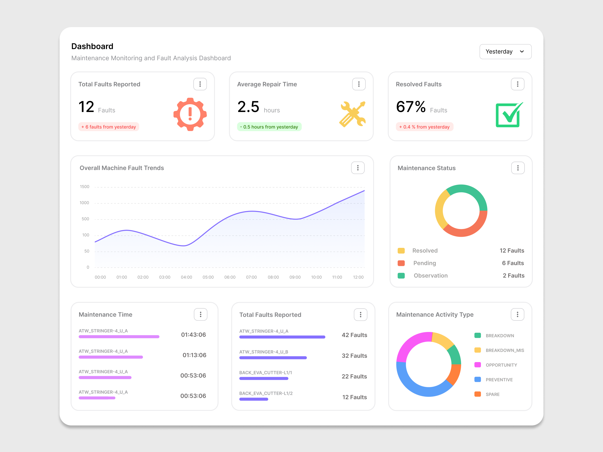The height and width of the screenshot is (452, 603).
Task: Click the '+ 6 faults from yesterday' badge
Action: coord(109,127)
